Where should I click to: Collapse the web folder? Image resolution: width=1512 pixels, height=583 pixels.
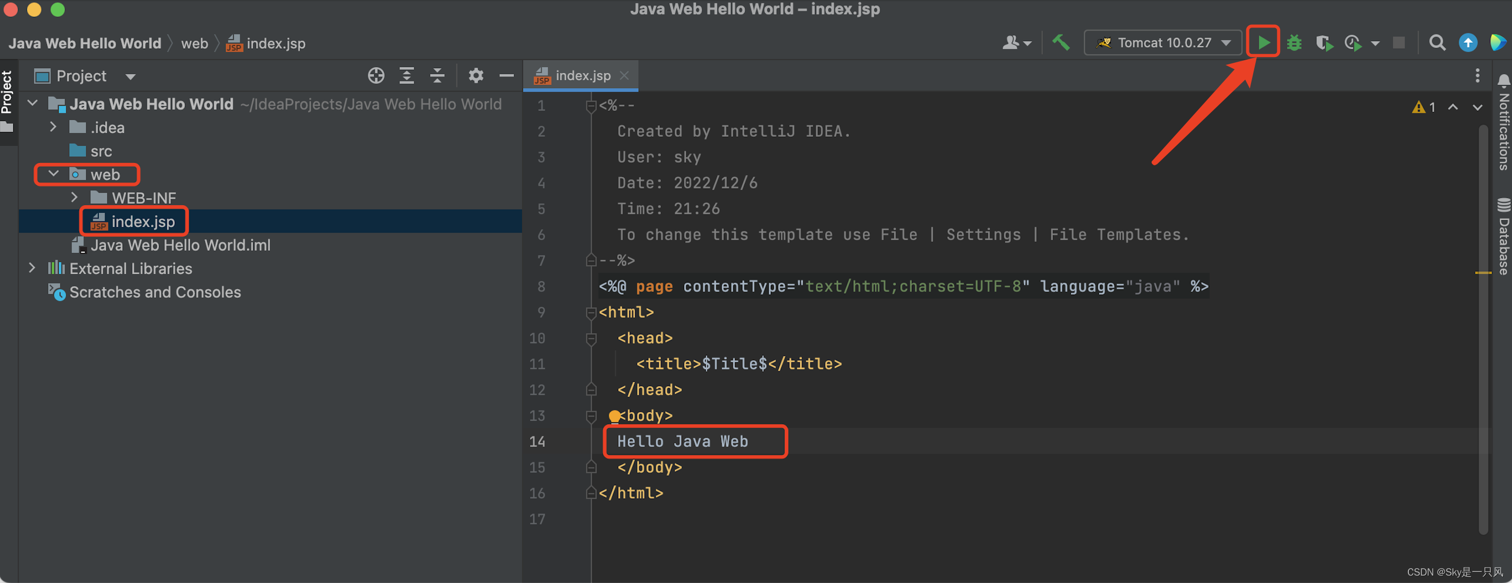click(x=53, y=174)
